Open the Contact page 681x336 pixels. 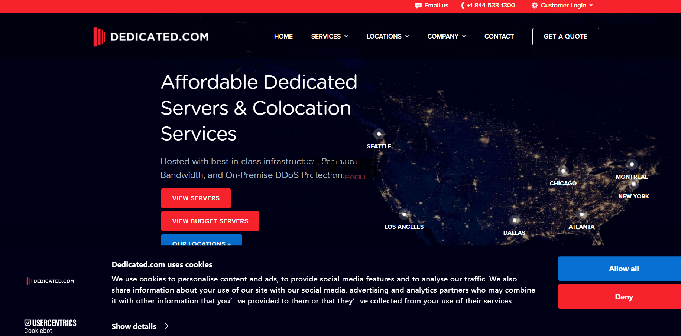pyautogui.click(x=499, y=36)
